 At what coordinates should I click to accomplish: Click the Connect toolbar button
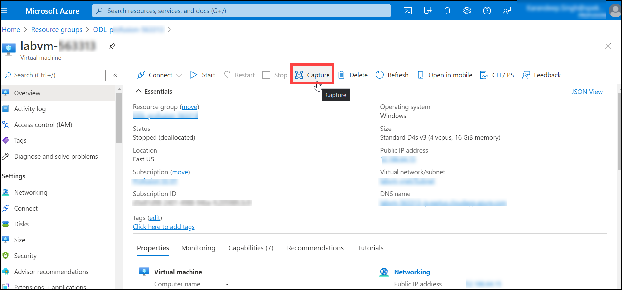155,75
